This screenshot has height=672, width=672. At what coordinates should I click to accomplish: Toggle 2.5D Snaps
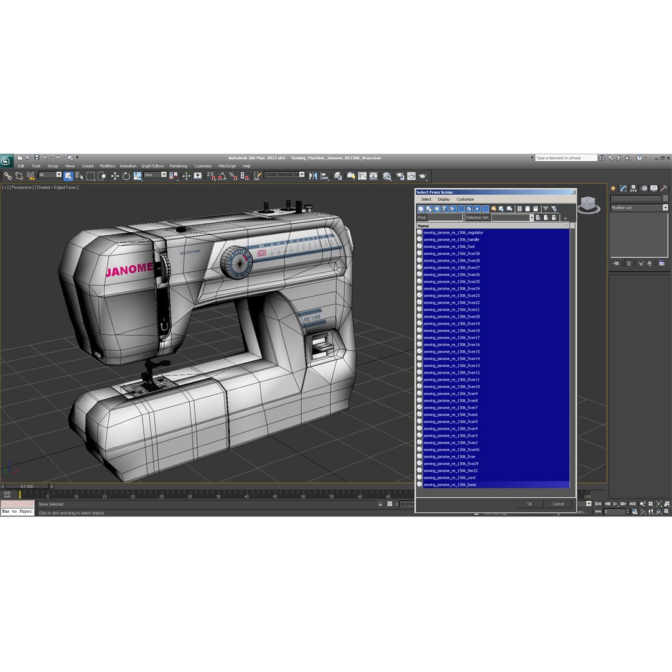[211, 175]
